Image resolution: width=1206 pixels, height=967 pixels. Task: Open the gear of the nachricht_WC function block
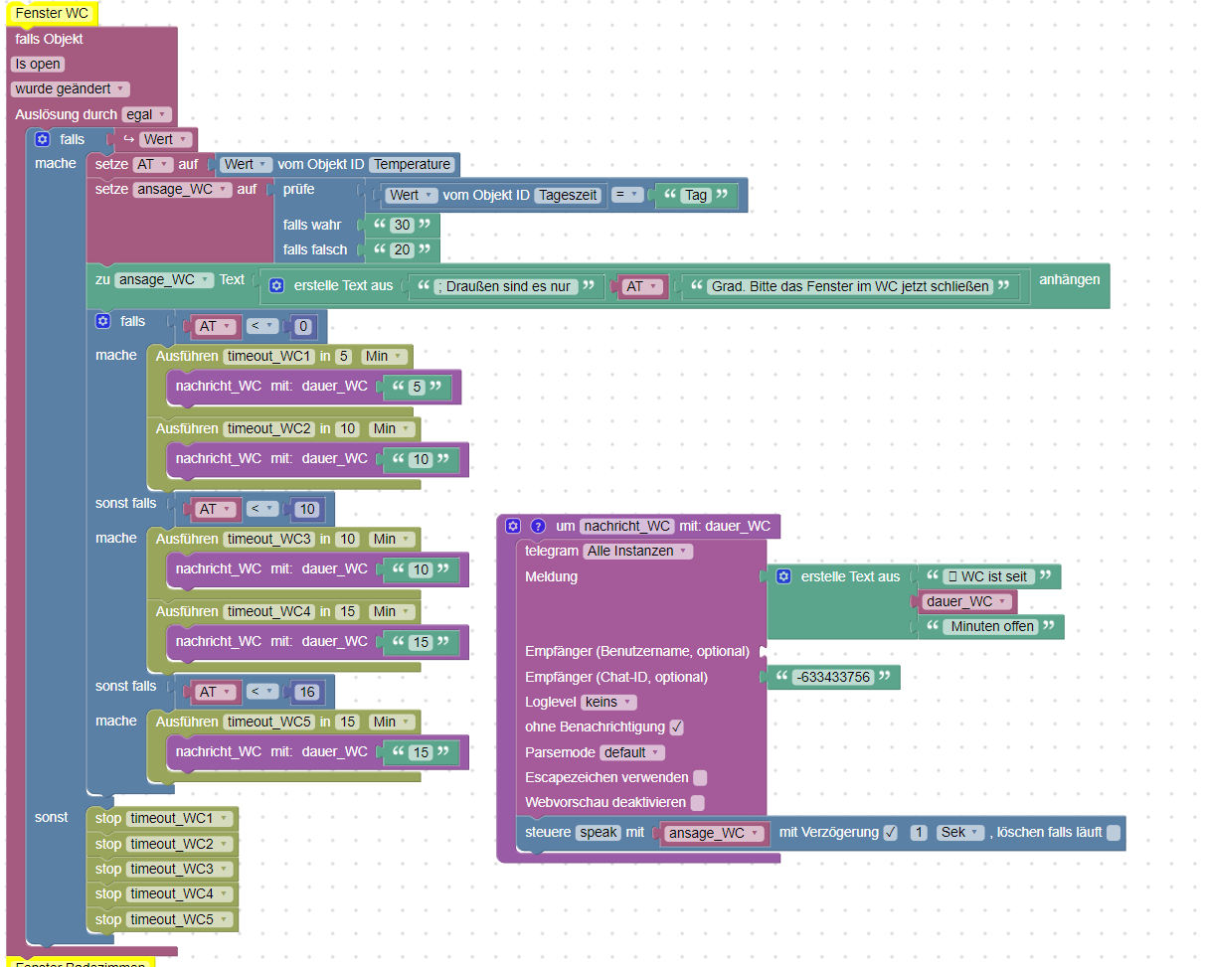pyautogui.click(x=513, y=526)
